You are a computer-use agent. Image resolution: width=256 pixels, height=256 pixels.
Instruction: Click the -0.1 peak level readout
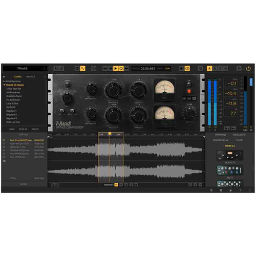click(231, 83)
